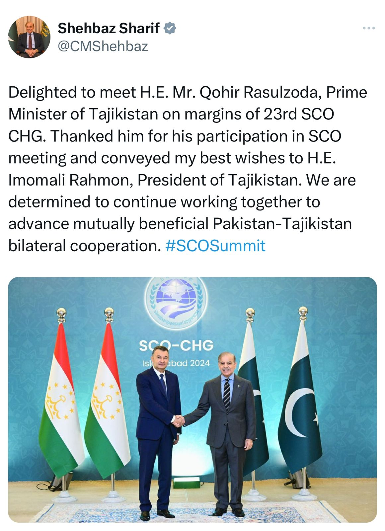Viewport: 385px width, 531px height.
Task: Click the gold finial atop leftmost flagpole
Action: click(61, 314)
